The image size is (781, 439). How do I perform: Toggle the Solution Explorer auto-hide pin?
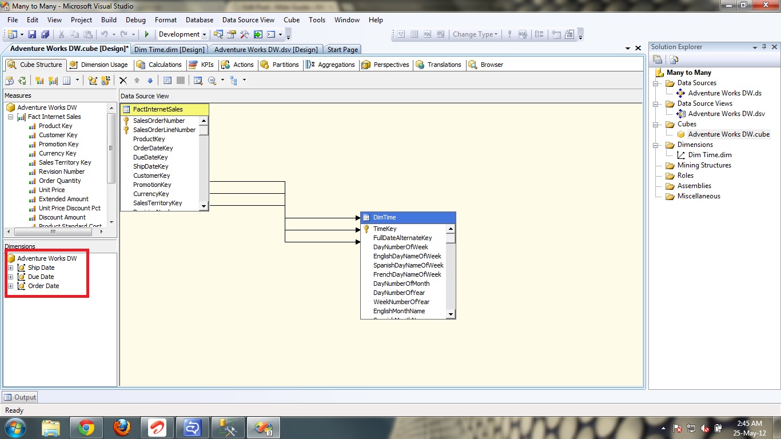pyautogui.click(x=763, y=47)
